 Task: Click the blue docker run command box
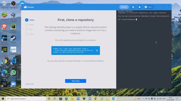76,50
